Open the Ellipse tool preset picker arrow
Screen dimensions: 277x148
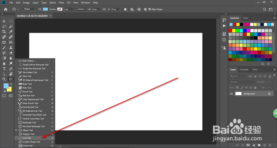18,9
